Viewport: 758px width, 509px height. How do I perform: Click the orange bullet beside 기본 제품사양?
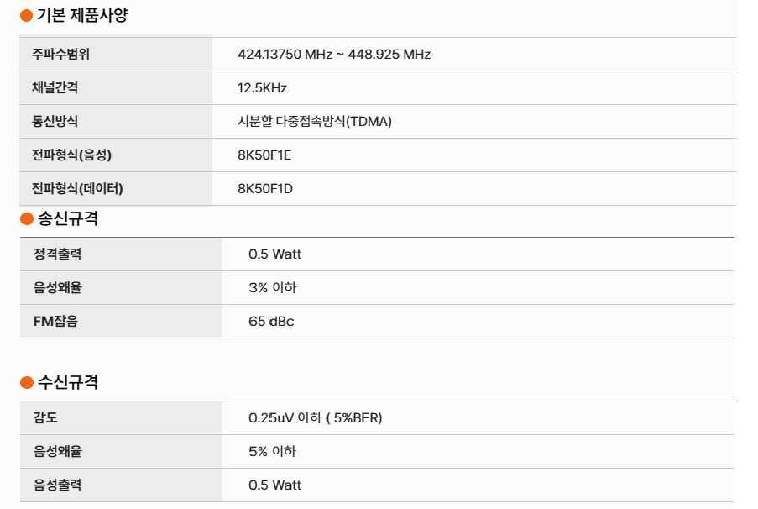[x=26, y=16]
